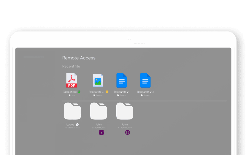Select the 'Research V1.1' file name

coord(145,92)
